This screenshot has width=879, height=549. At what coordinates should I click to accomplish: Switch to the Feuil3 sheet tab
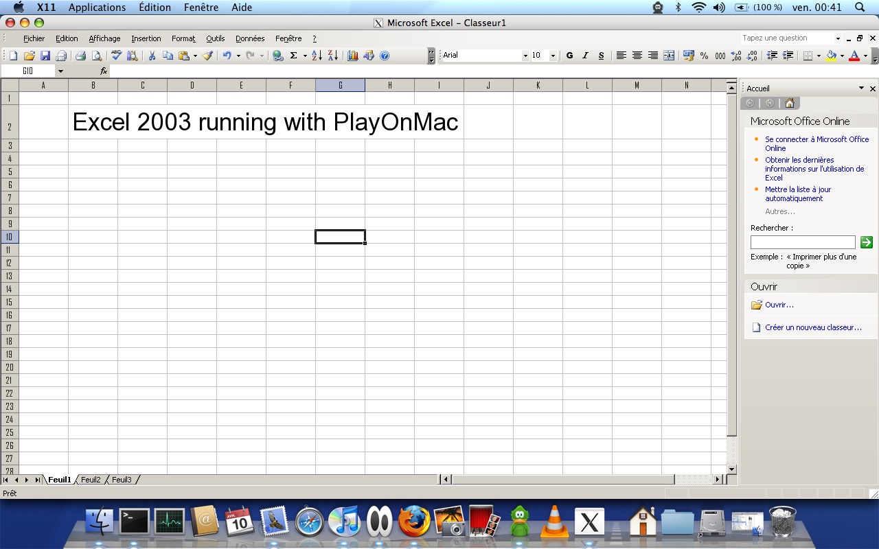(x=122, y=480)
